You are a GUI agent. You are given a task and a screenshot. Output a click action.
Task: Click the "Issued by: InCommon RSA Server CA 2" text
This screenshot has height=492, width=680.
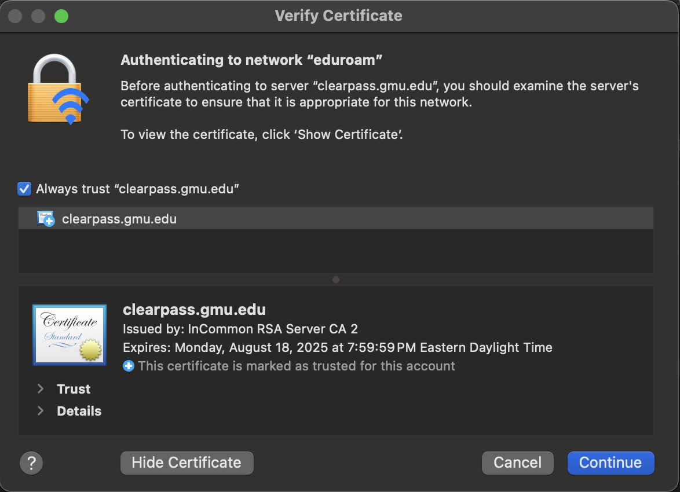240,329
